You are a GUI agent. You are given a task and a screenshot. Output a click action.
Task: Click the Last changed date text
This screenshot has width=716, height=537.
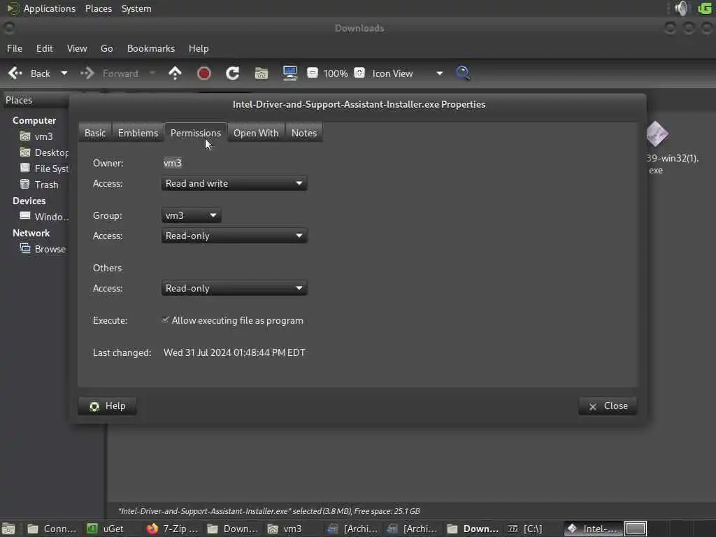234,352
